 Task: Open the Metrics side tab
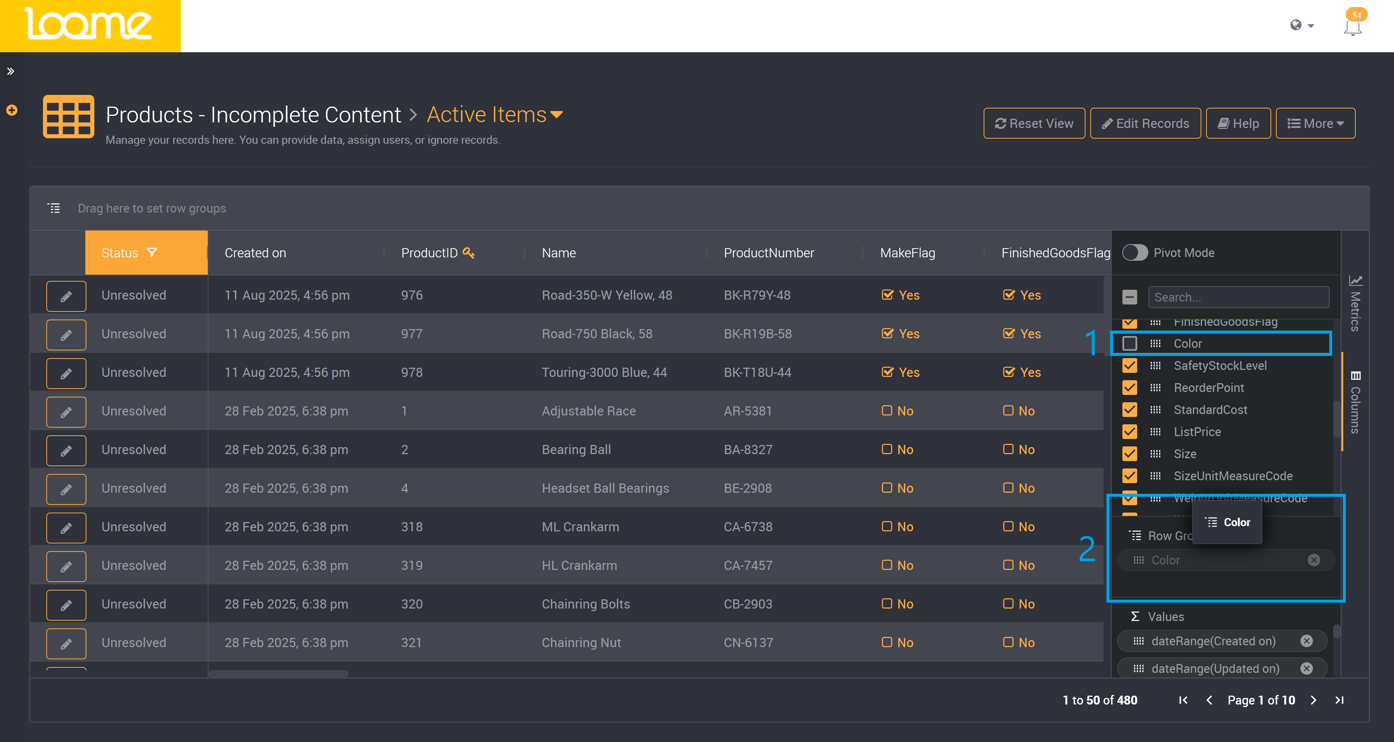point(1355,304)
